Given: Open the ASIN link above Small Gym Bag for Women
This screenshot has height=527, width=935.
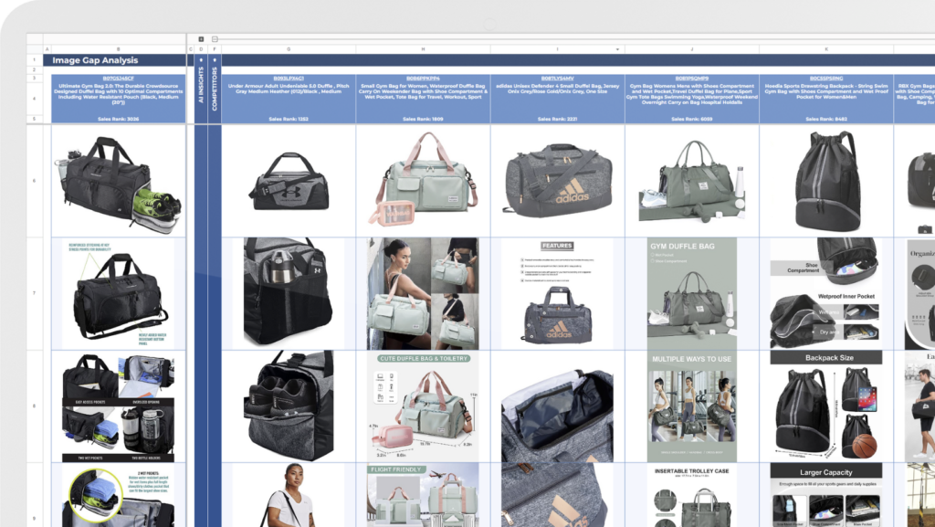Looking at the screenshot, I should [x=423, y=79].
